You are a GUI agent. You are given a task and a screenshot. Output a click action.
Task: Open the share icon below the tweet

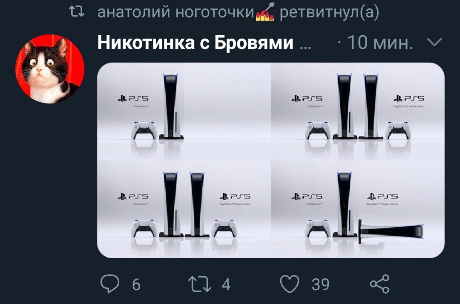(x=379, y=283)
